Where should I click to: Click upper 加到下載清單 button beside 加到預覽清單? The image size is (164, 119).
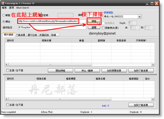pyautogui.click(x=141, y=71)
